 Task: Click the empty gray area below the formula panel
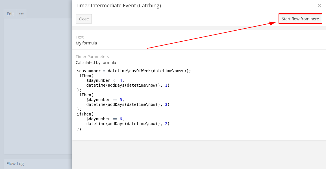199,154
